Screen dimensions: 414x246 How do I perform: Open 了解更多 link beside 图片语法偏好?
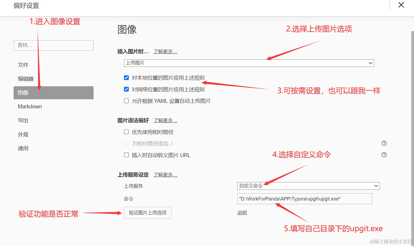coord(165,120)
